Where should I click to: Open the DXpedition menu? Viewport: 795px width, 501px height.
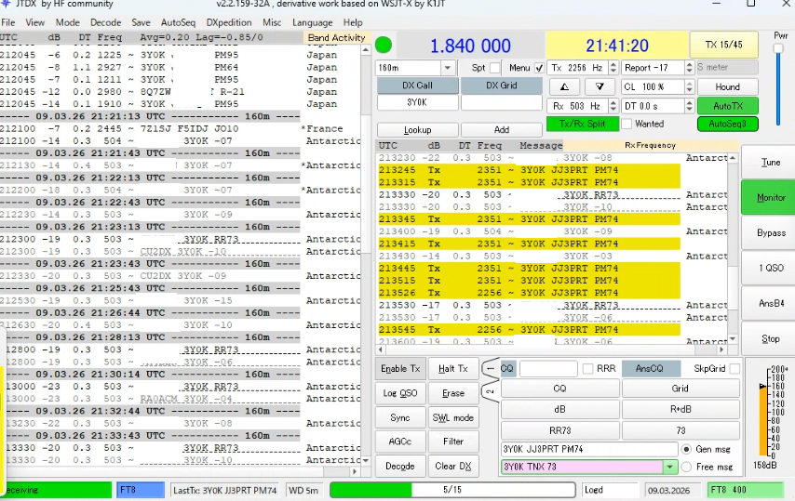pyautogui.click(x=227, y=21)
